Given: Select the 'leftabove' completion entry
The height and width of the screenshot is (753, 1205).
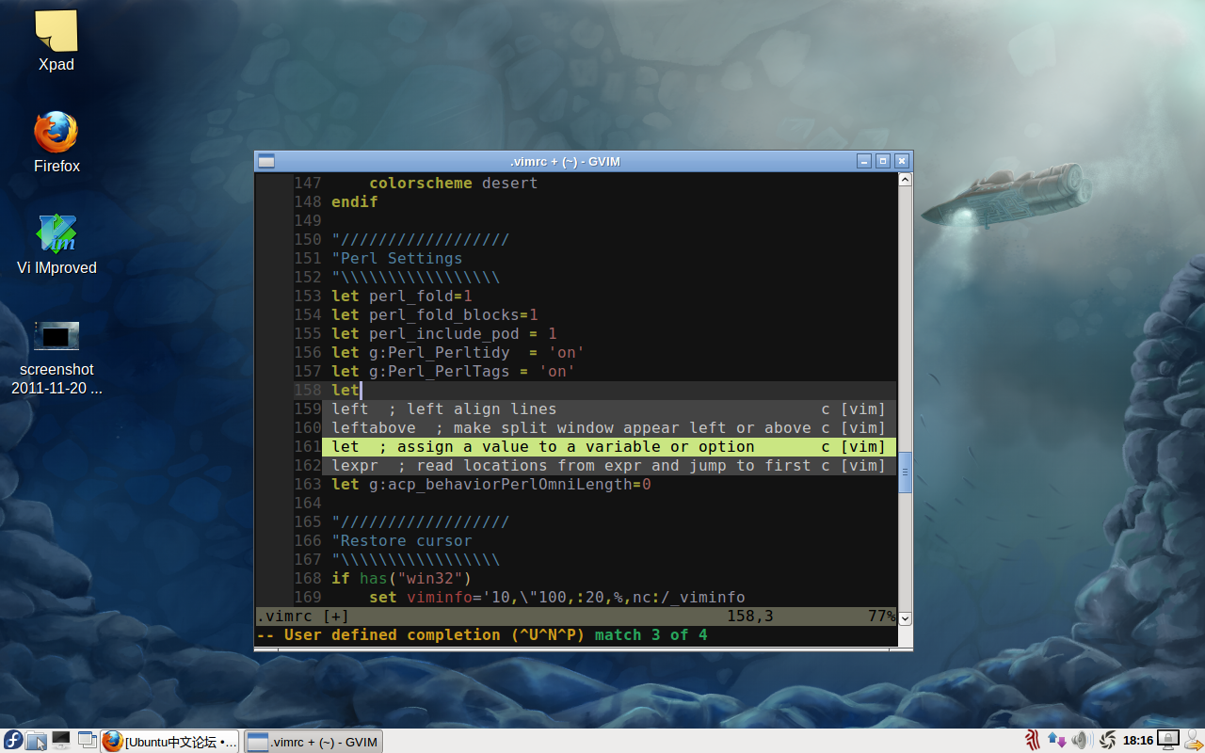Looking at the screenshot, I should 609,427.
